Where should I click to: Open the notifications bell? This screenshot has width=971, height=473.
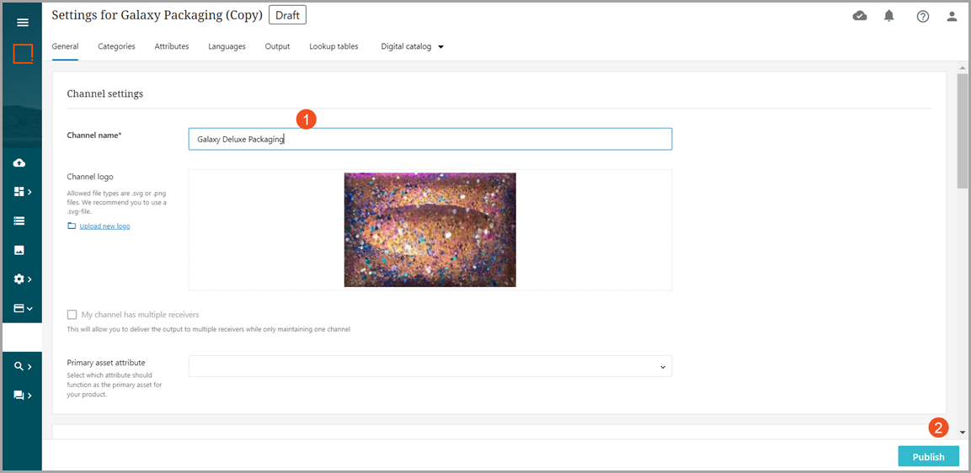pos(889,16)
